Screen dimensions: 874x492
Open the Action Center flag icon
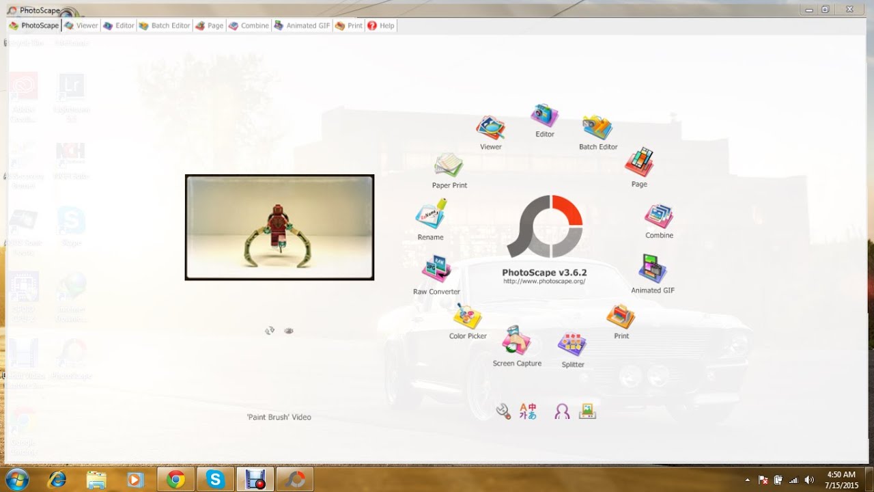tap(763, 480)
